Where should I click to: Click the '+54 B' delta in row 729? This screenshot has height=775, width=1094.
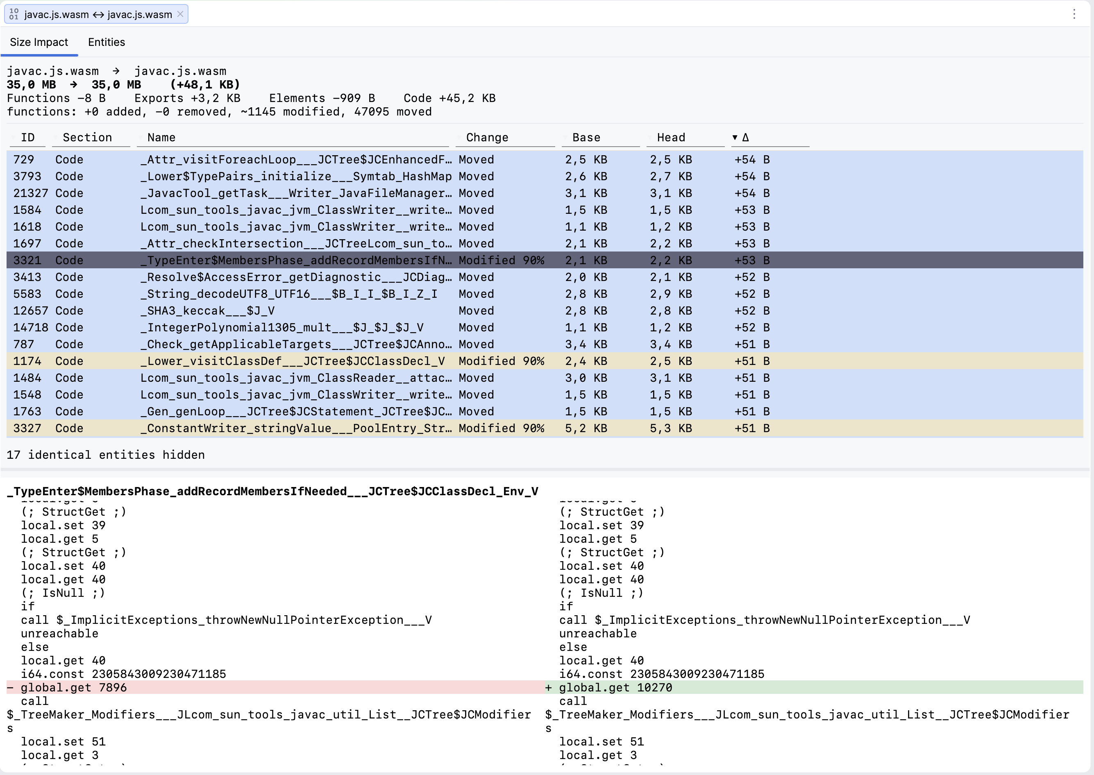point(752,159)
